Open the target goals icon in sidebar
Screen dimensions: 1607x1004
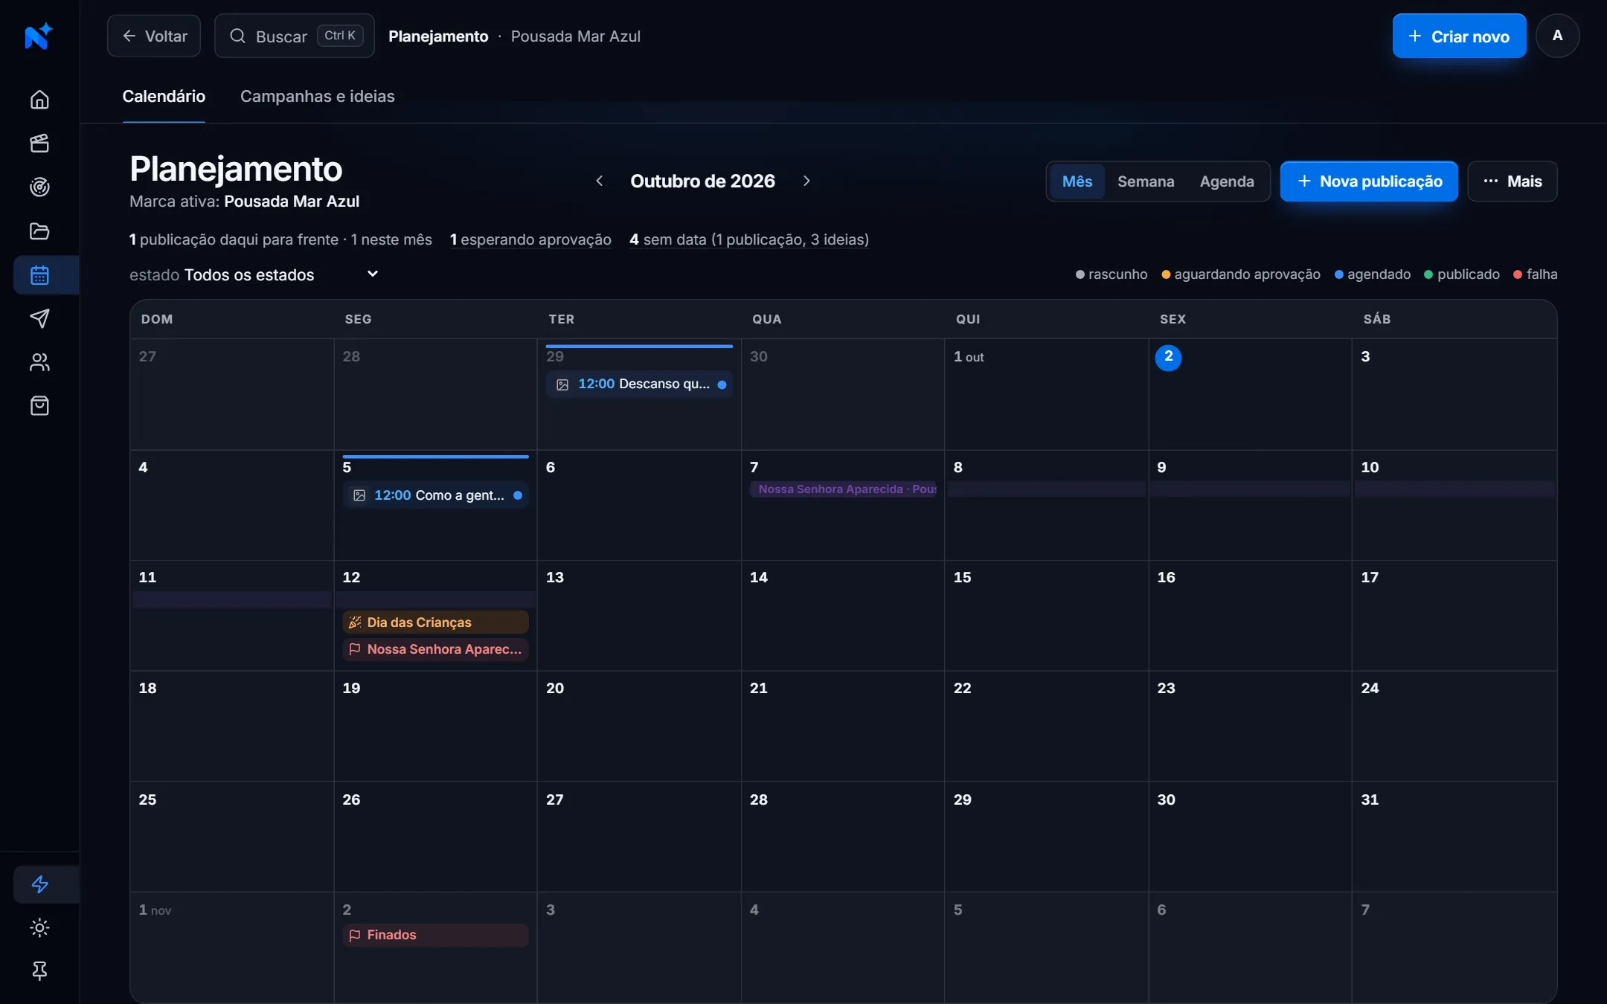tap(39, 187)
